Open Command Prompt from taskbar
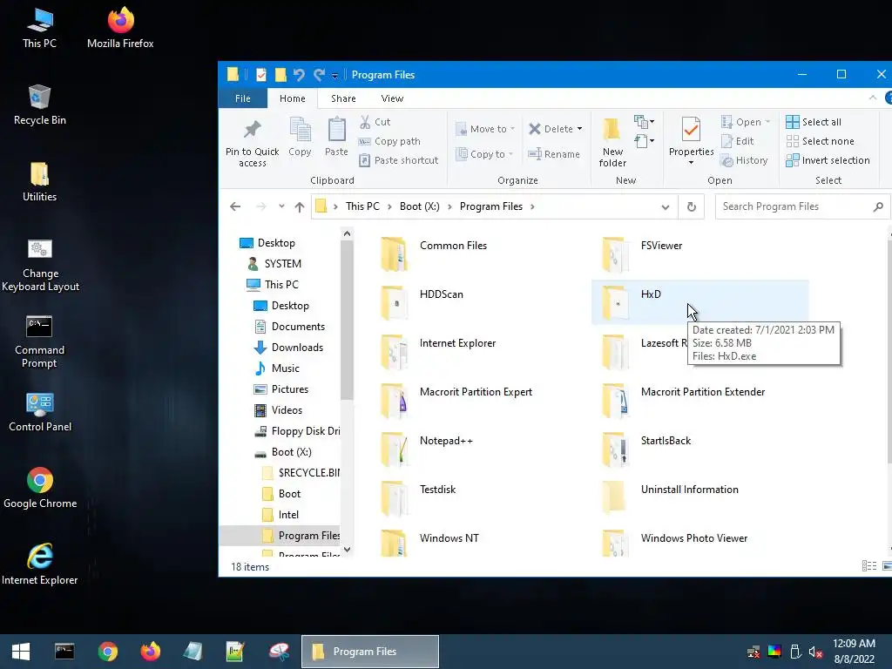The image size is (892, 669). 64,652
